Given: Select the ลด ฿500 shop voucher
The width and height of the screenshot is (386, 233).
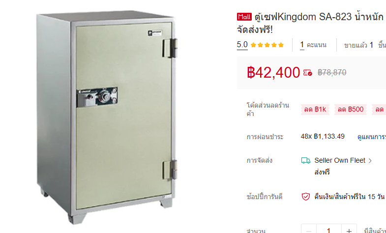Looking at the screenshot, I should click(x=350, y=109).
